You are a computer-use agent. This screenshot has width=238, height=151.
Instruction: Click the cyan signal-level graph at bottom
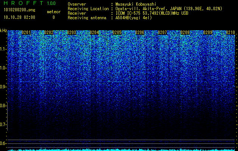pyautogui.click(x=121, y=149)
